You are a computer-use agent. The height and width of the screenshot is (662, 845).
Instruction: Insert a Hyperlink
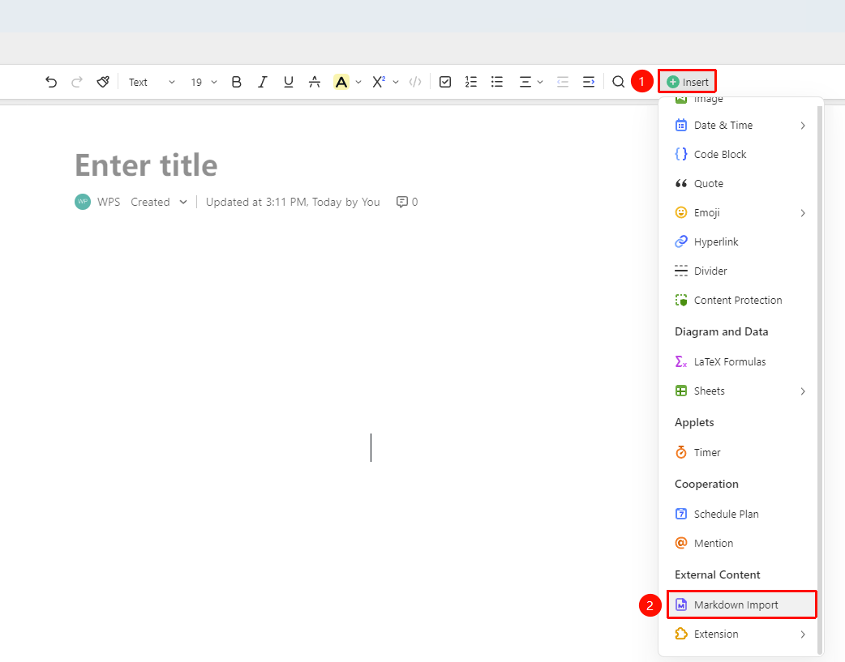(x=740, y=241)
